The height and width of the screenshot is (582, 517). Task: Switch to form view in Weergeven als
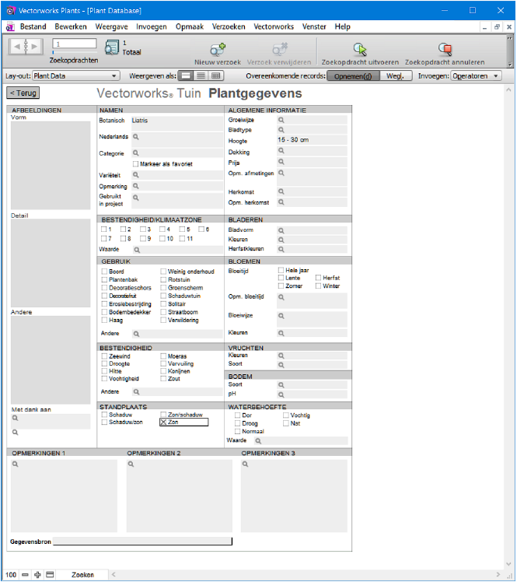coord(186,76)
